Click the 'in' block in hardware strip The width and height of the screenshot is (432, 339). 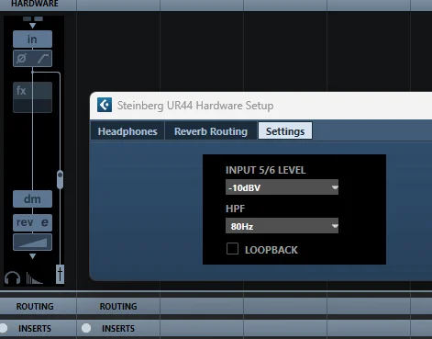[32, 40]
